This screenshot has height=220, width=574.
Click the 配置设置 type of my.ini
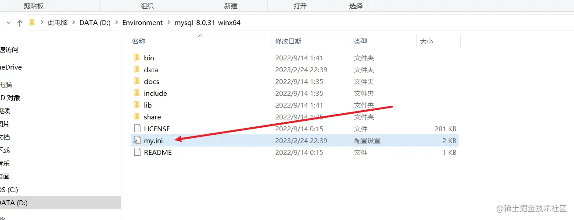point(367,140)
